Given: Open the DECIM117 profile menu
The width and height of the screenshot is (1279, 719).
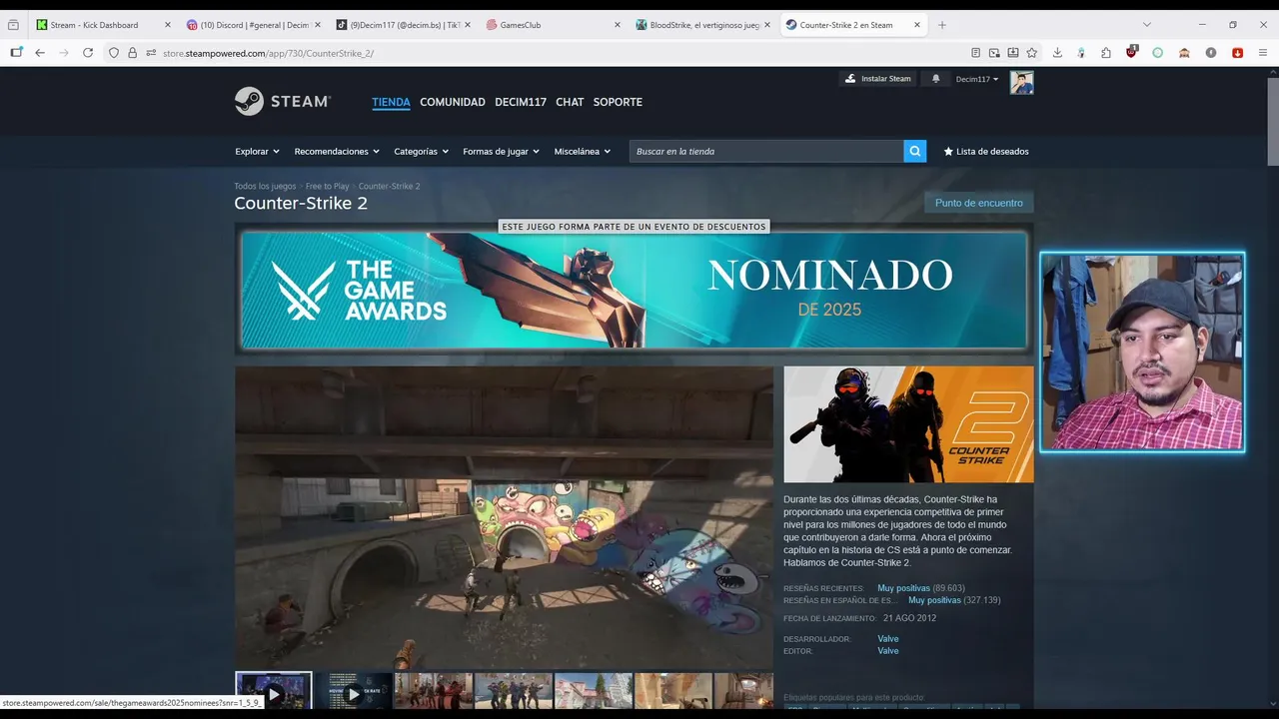Looking at the screenshot, I should tap(521, 102).
